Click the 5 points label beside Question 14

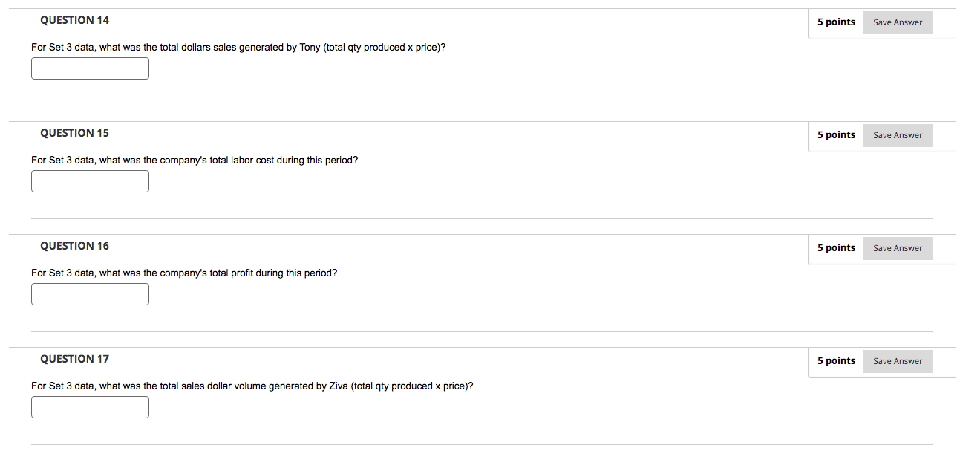pos(836,22)
